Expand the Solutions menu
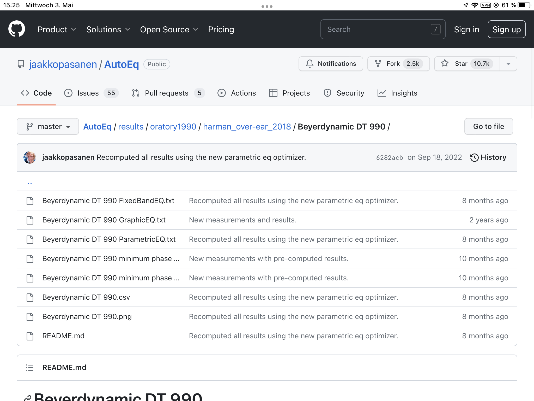The height and width of the screenshot is (401, 534). 108,30
